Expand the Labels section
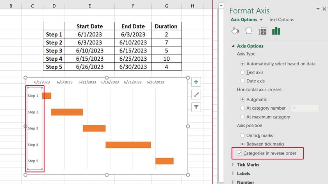The height and width of the screenshot is (184, 328). pos(233,173)
